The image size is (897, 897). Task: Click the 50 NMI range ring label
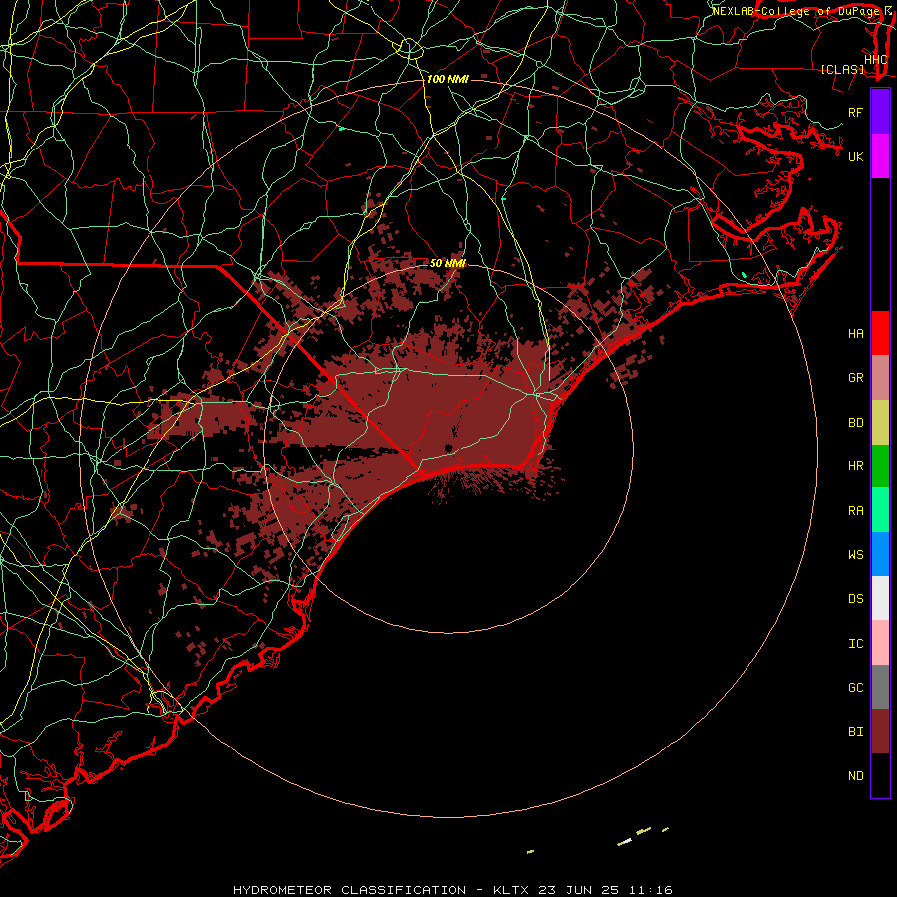[448, 263]
